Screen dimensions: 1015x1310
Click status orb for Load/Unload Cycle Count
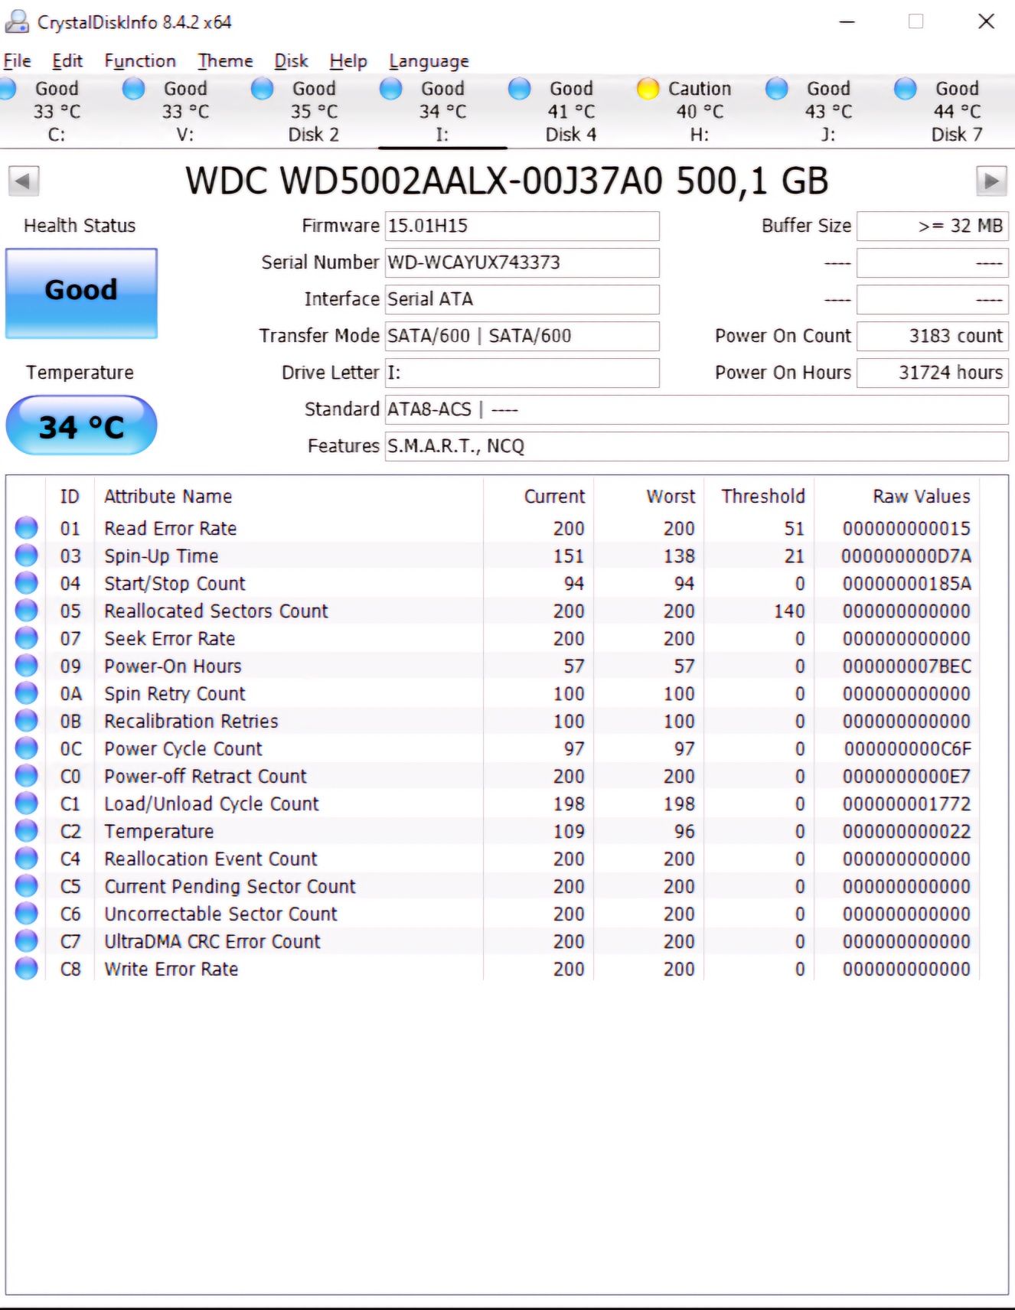[x=26, y=803]
